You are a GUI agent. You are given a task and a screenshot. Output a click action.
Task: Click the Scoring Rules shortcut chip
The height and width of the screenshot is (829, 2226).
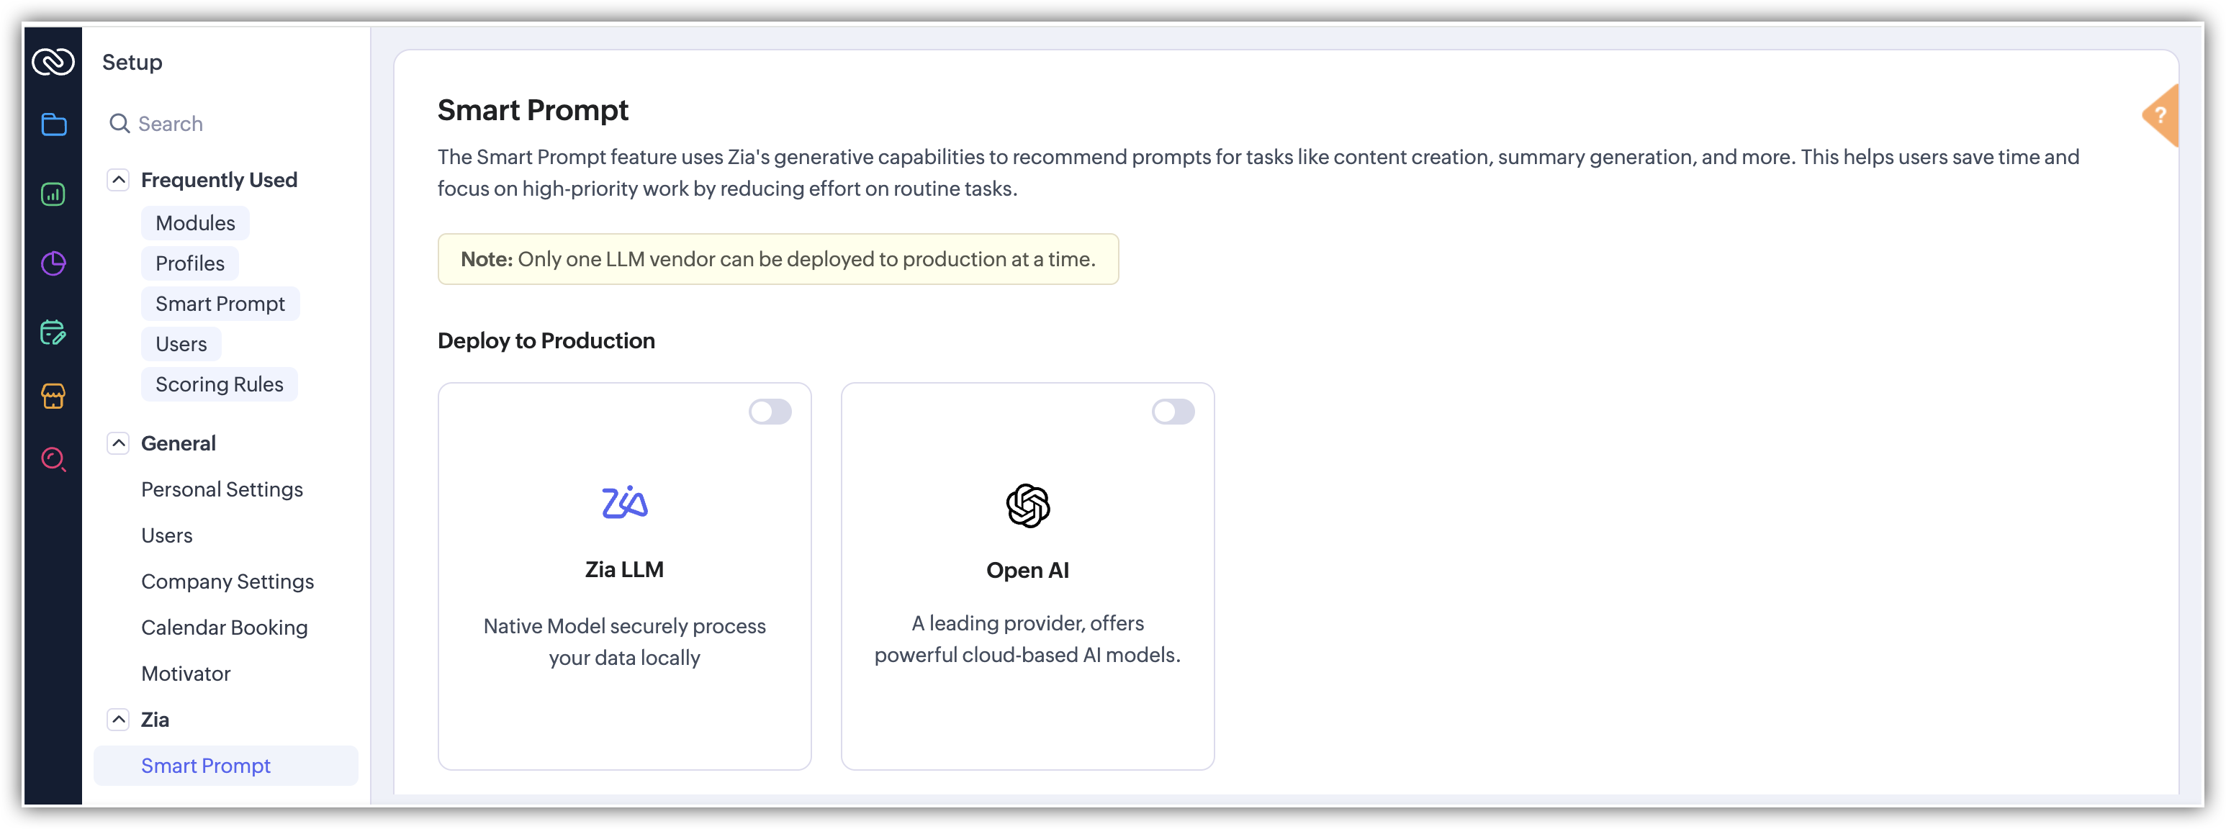pyautogui.click(x=220, y=384)
